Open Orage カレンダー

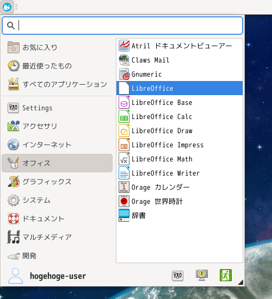(180, 187)
